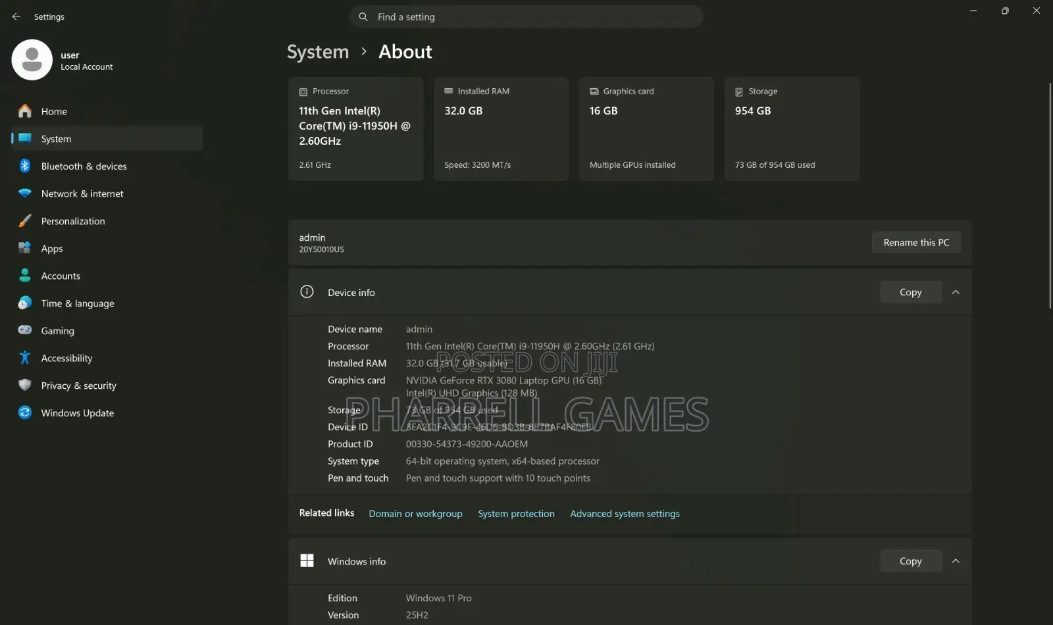
Task: Click the Accessibility figure icon
Action: click(25, 358)
